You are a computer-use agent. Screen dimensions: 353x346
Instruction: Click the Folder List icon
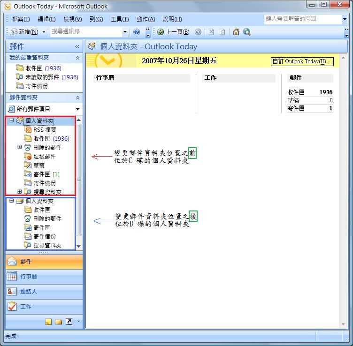click(x=59, y=322)
